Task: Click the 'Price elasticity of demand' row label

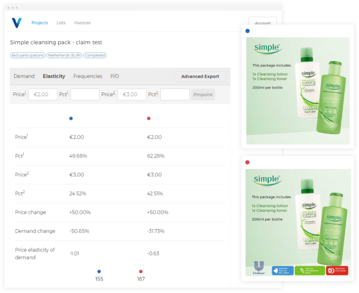Action: 35,254
